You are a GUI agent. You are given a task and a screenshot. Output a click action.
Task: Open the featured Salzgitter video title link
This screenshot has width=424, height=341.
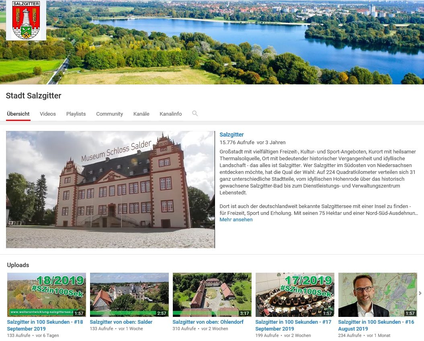pyautogui.click(x=231, y=135)
